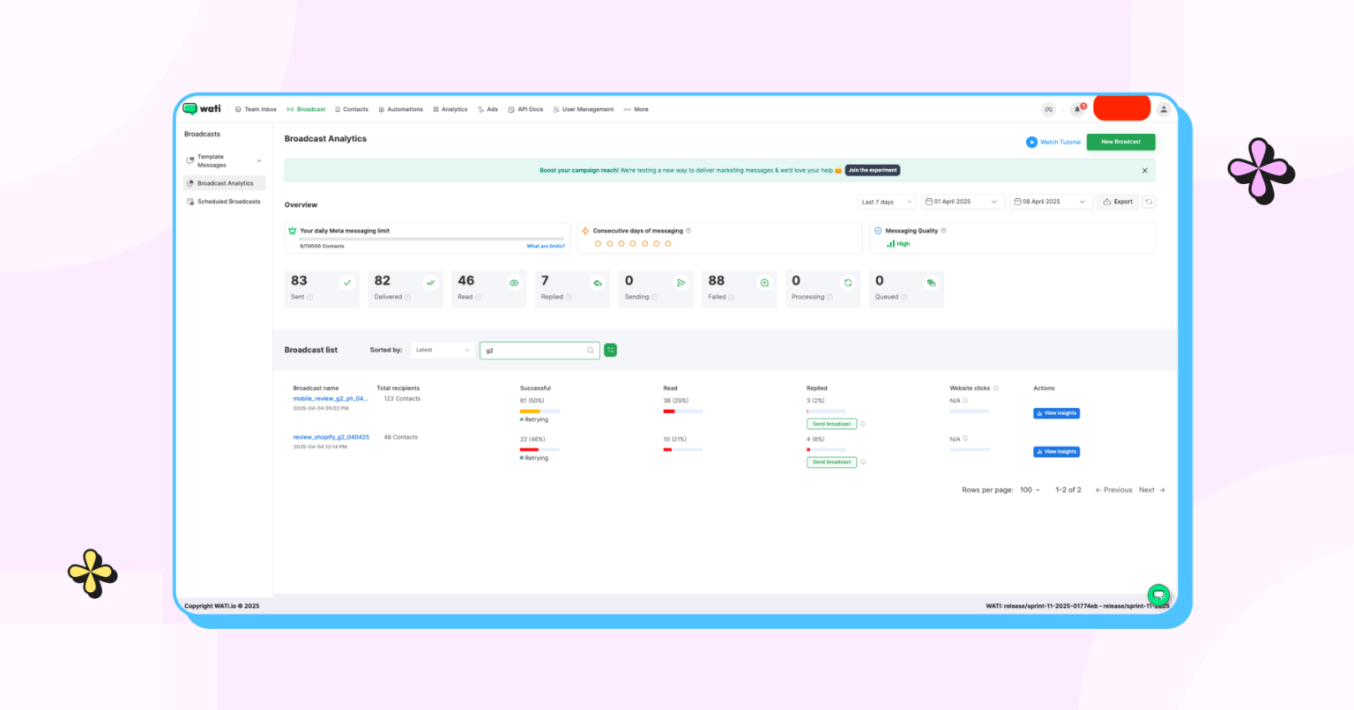1354x710 pixels.
Task: Open the Sorted by Latest dropdown
Action: coord(443,351)
